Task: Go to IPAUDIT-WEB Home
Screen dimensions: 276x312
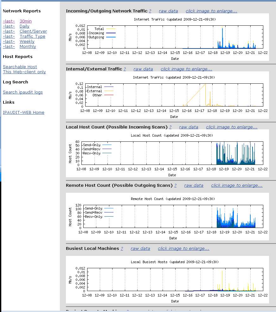Action: tap(23, 113)
